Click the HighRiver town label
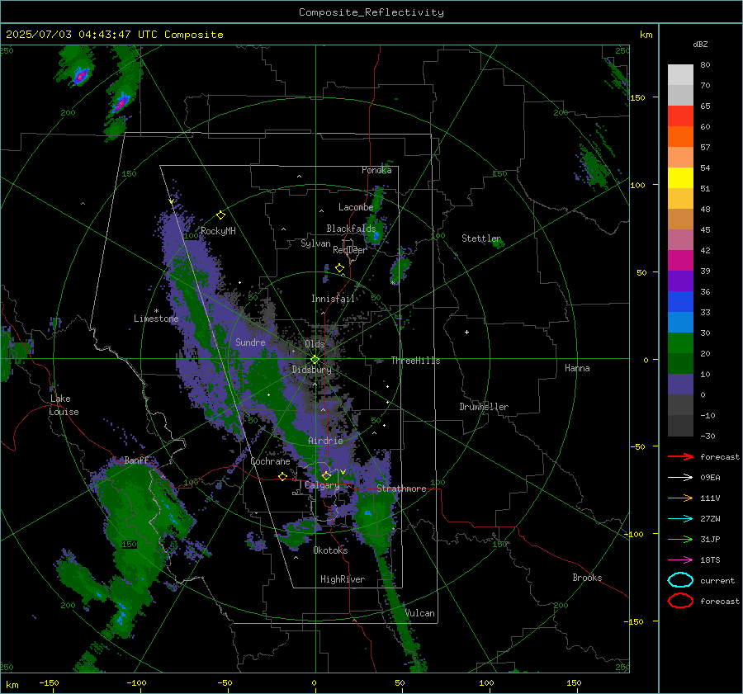This screenshot has height=694, width=743. pos(343,579)
